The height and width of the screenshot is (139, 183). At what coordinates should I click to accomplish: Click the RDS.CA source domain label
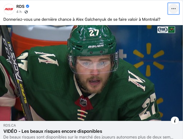9,125
